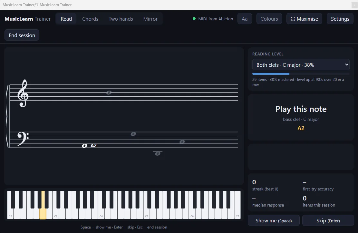Screen dimensions: 358x233
Task: Open the Colours options
Action: coord(269,19)
